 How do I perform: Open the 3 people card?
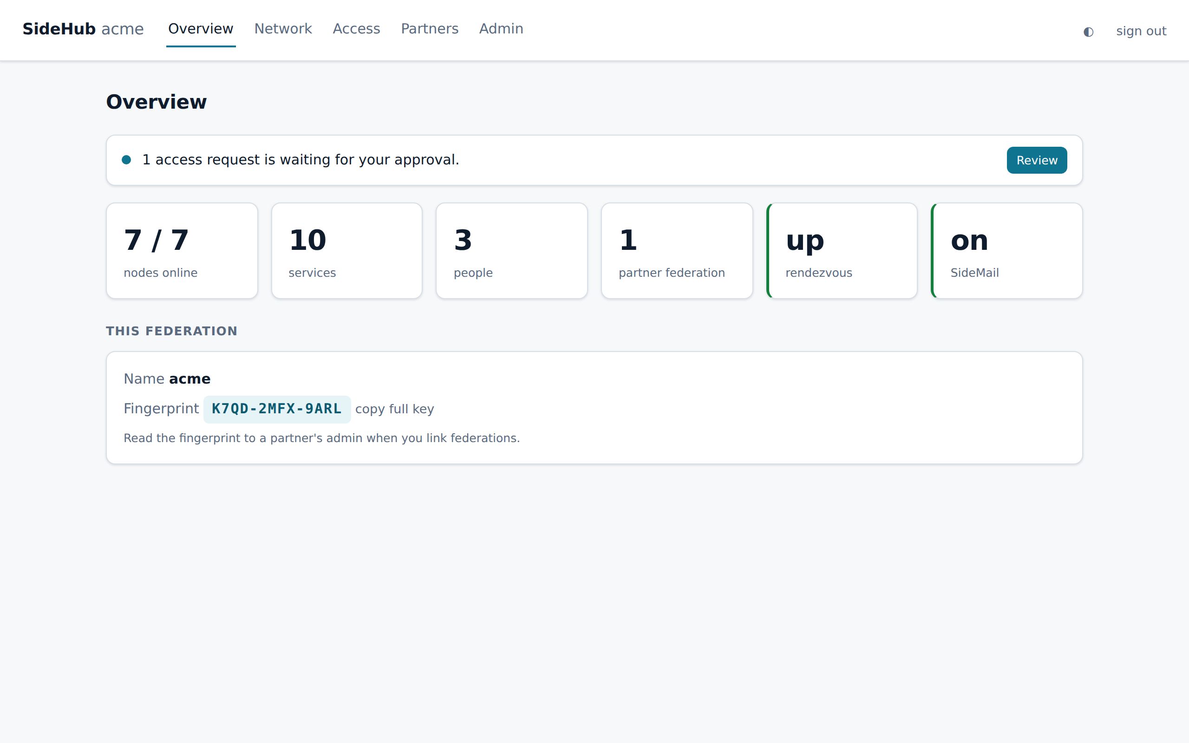[511, 251]
